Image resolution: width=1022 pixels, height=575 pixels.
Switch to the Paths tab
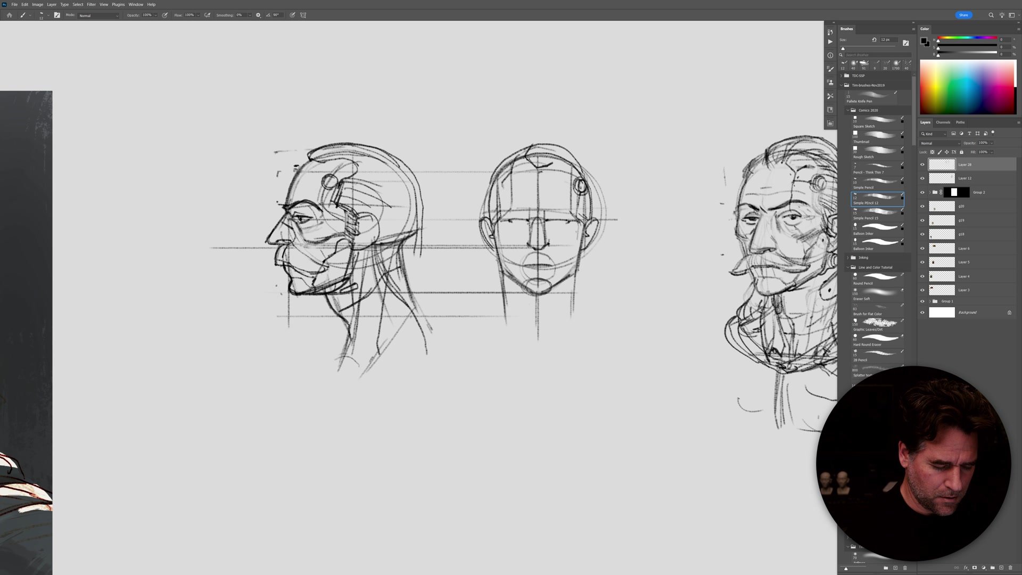[x=960, y=122]
